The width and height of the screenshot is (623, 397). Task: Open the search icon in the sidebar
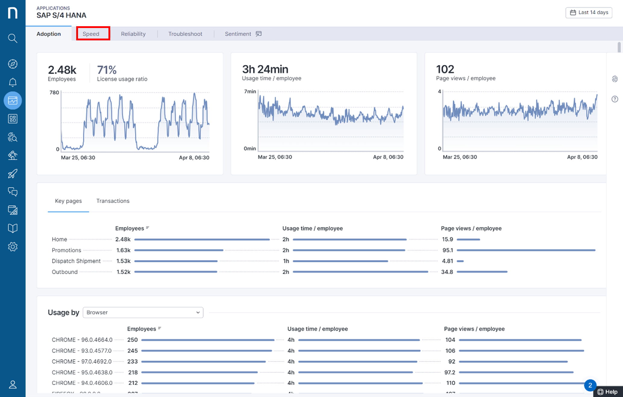tap(13, 38)
